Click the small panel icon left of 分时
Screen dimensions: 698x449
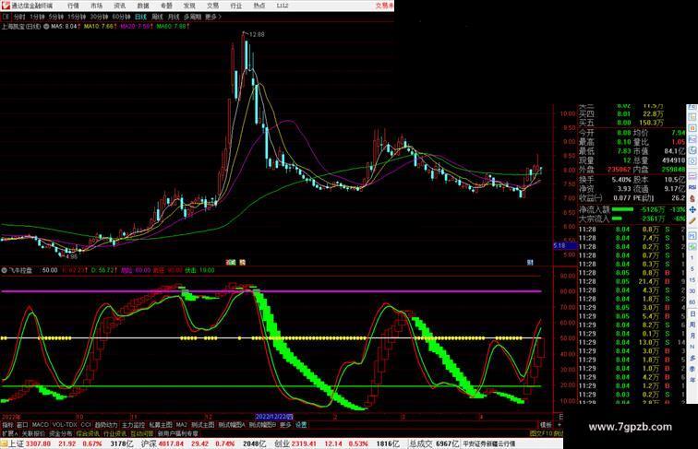(x=6, y=17)
